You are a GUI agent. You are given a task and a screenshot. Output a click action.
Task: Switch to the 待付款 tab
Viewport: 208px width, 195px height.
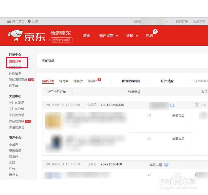pyautogui.click(x=64, y=81)
